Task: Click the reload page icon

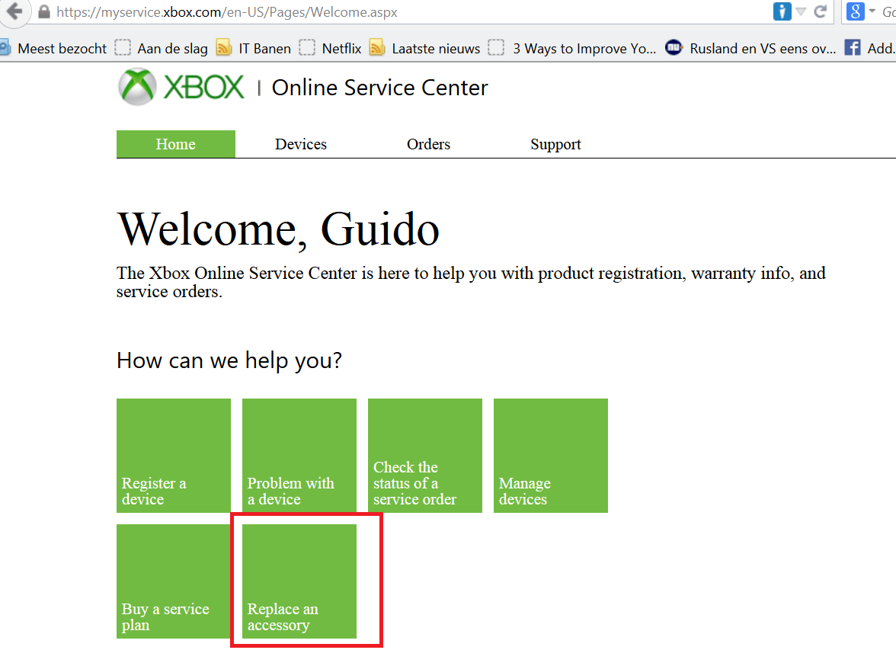Action: (x=820, y=11)
